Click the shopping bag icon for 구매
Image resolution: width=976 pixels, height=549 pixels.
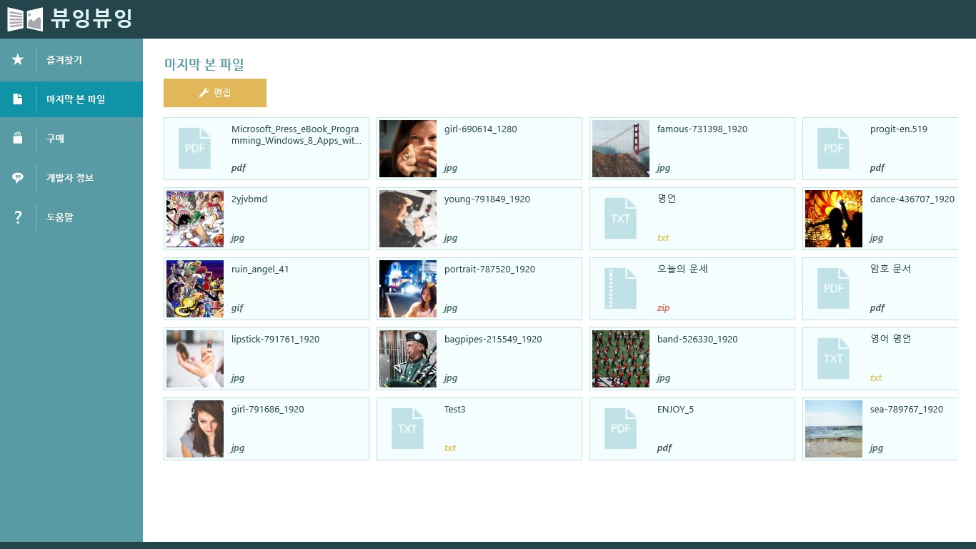[x=18, y=139]
